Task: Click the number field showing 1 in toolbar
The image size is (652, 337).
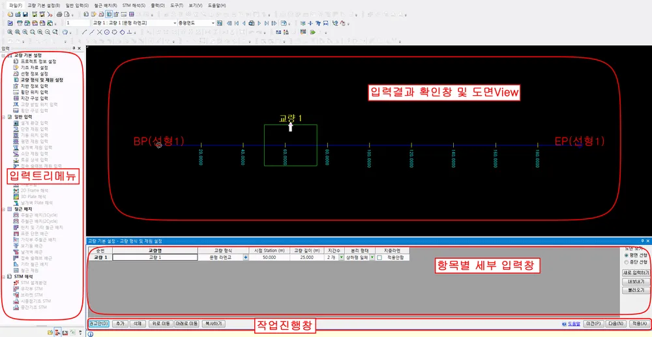Action: click(x=78, y=23)
